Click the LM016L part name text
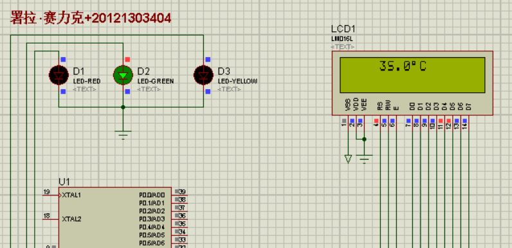This screenshot has width=512, height=248. 342,39
